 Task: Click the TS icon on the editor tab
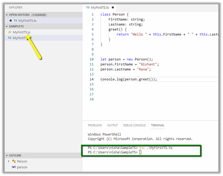[x=88, y=7]
